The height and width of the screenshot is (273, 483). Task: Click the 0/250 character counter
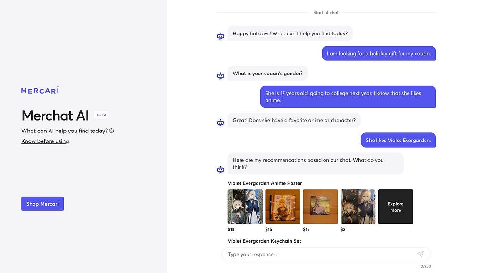coord(425,266)
